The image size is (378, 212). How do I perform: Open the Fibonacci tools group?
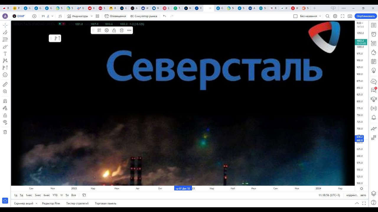click(x=5, y=39)
